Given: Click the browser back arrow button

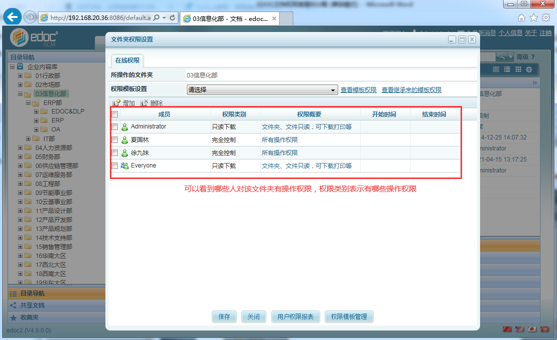Looking at the screenshot, I should [12, 17].
